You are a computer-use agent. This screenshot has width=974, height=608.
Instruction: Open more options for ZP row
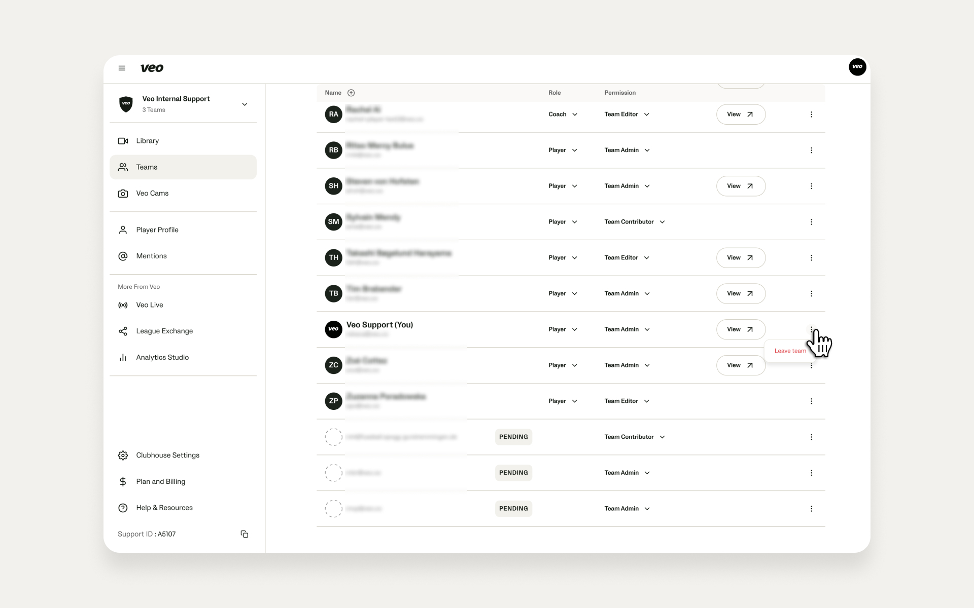tap(811, 401)
